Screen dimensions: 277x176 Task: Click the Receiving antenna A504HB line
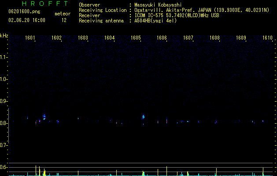128,21
